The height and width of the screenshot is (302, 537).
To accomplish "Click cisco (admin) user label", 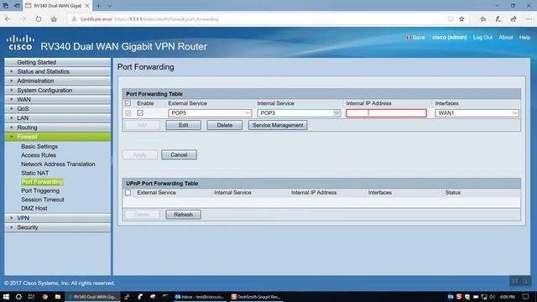I will (450, 37).
